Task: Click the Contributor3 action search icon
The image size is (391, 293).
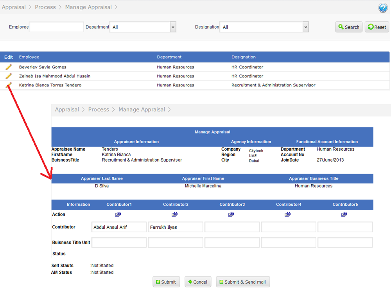Action: tap(231, 214)
